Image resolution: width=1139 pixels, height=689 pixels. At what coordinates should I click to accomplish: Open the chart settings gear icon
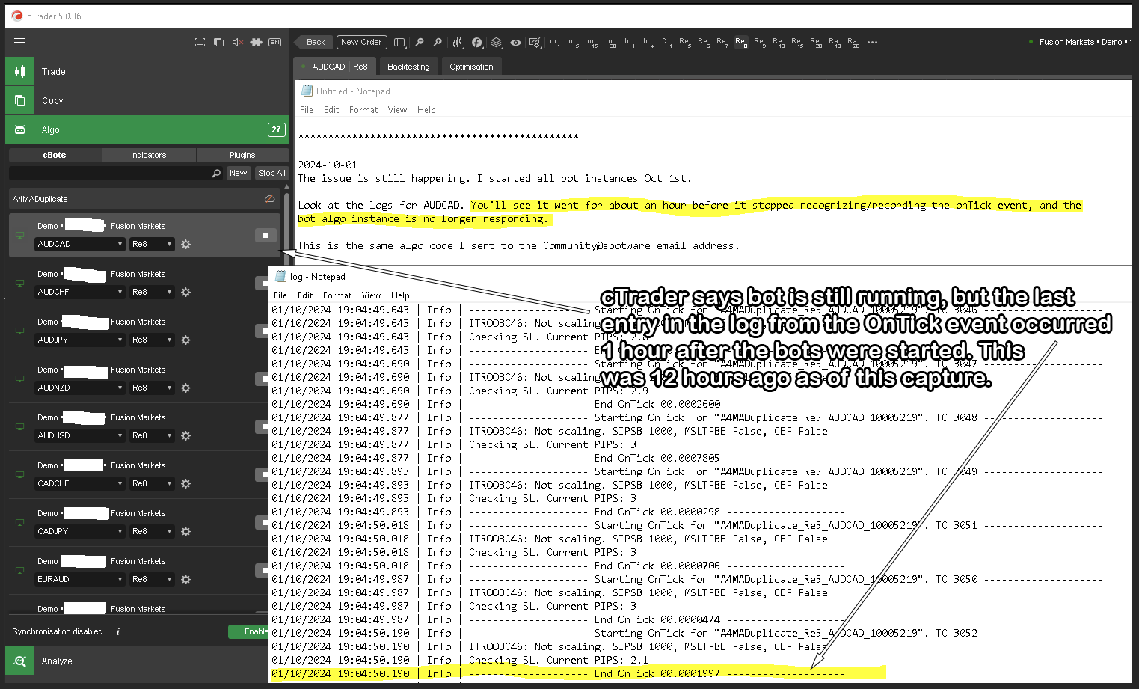tap(535, 43)
